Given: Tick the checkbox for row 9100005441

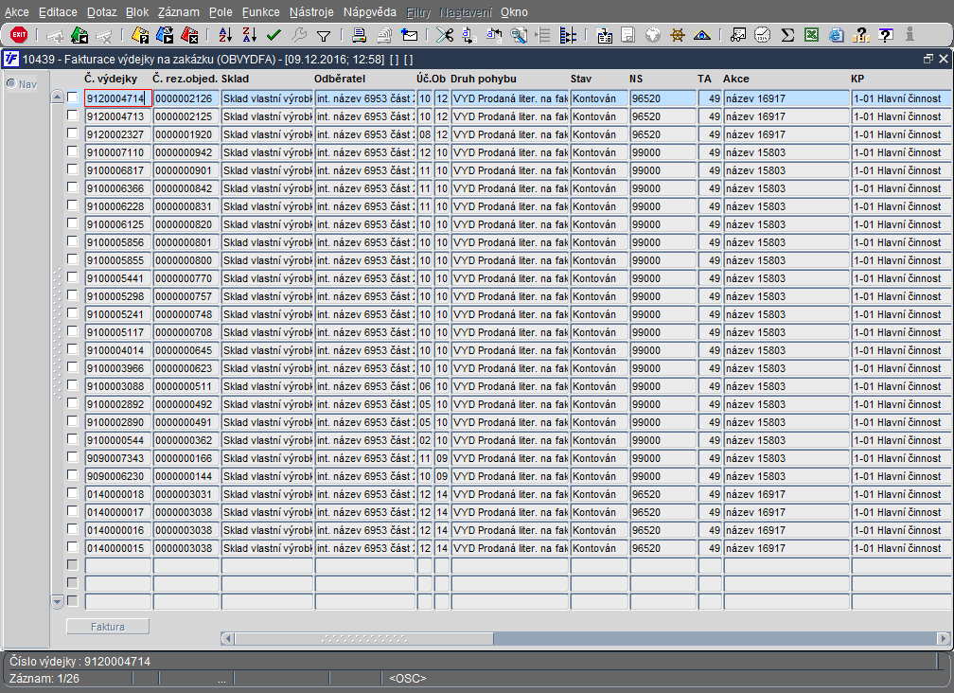Looking at the screenshot, I should click(x=72, y=276).
